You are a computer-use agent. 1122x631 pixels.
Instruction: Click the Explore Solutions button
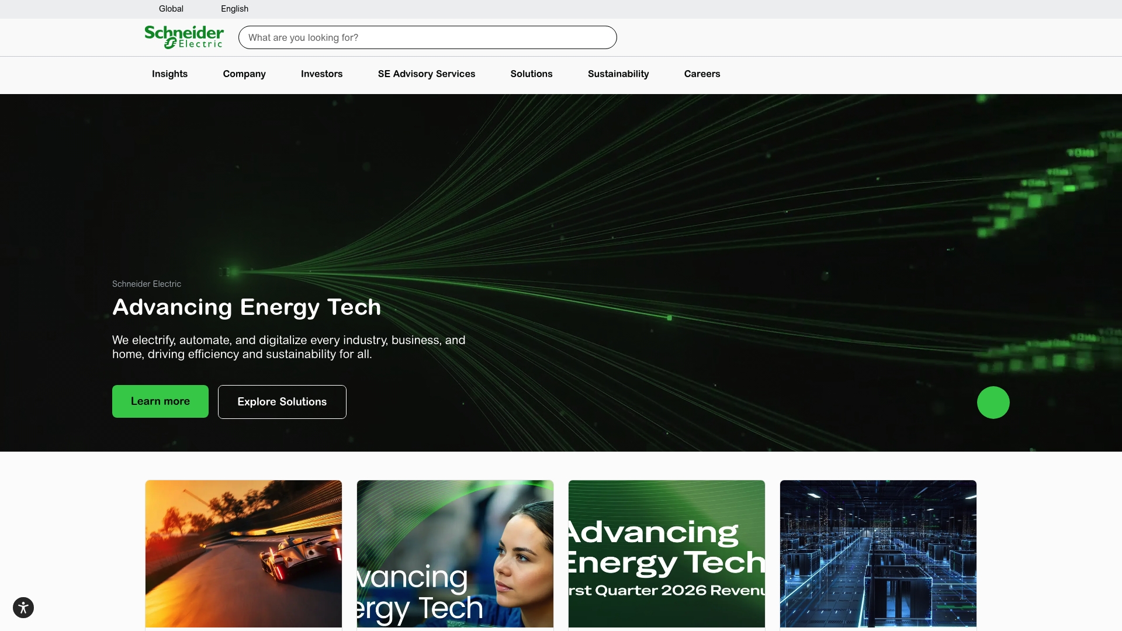(282, 402)
